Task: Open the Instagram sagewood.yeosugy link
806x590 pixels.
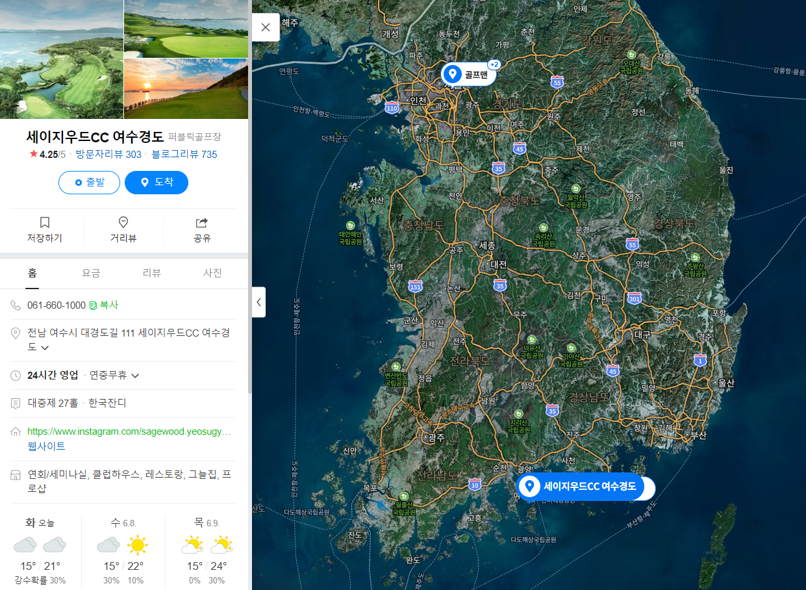Action: coord(129,431)
